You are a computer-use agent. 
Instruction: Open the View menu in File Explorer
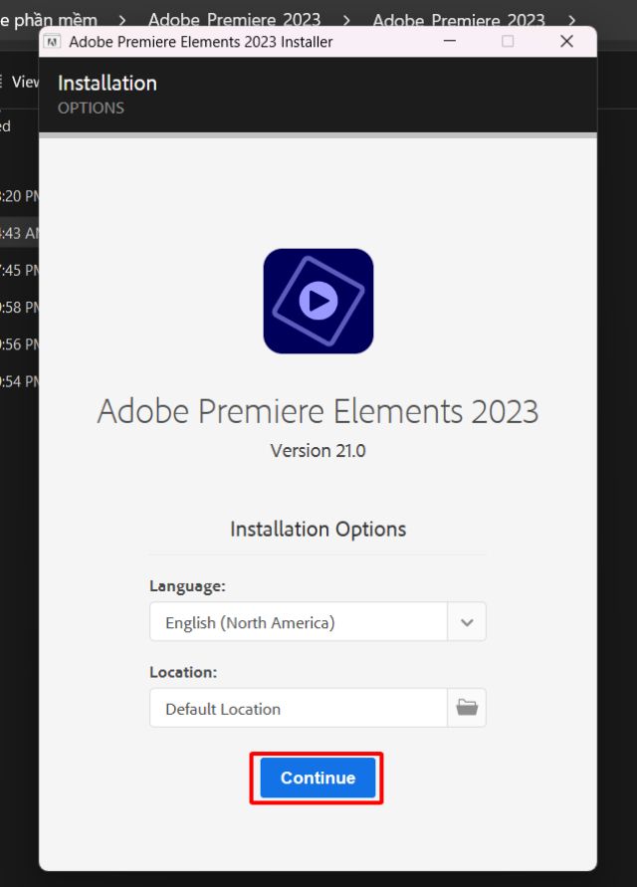coord(25,82)
